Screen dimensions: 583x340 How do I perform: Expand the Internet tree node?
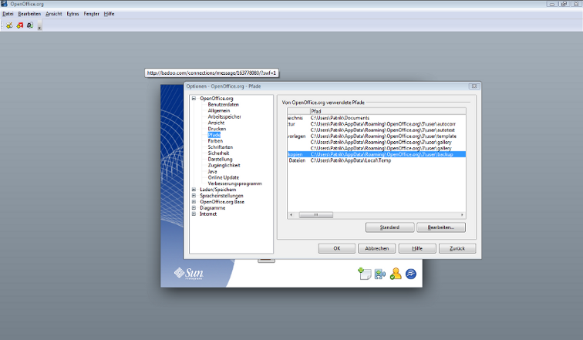[x=194, y=214]
